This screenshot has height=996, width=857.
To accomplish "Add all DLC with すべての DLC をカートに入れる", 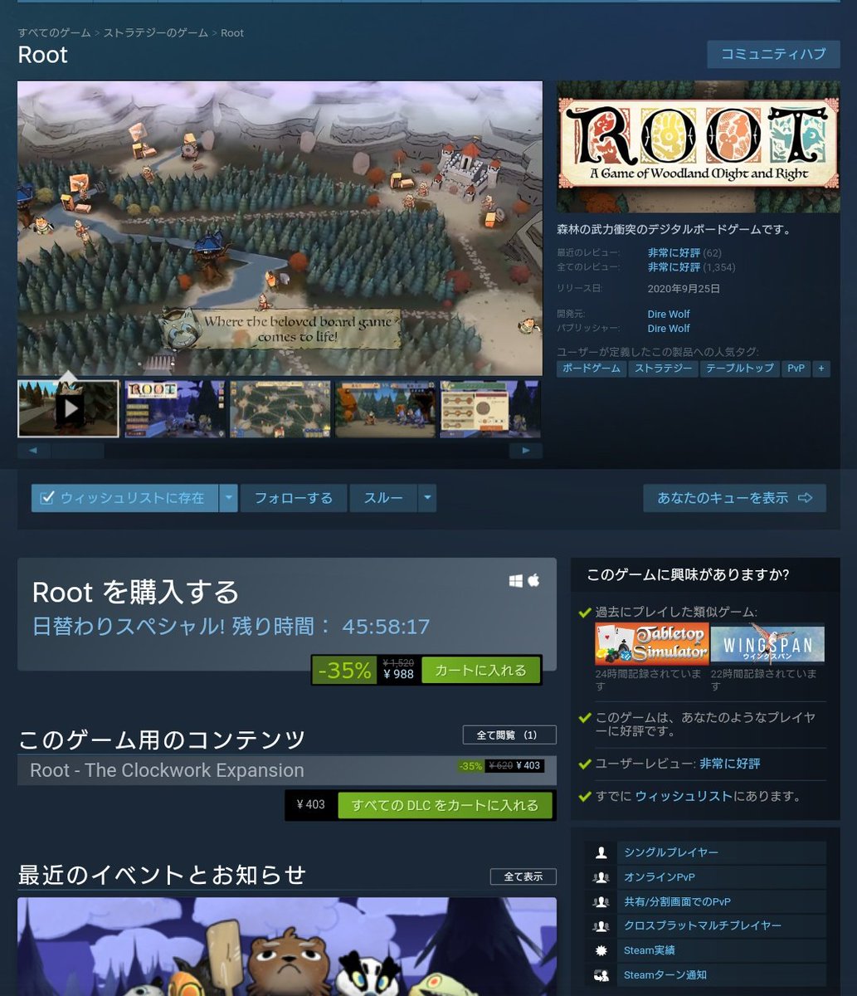I will point(445,805).
